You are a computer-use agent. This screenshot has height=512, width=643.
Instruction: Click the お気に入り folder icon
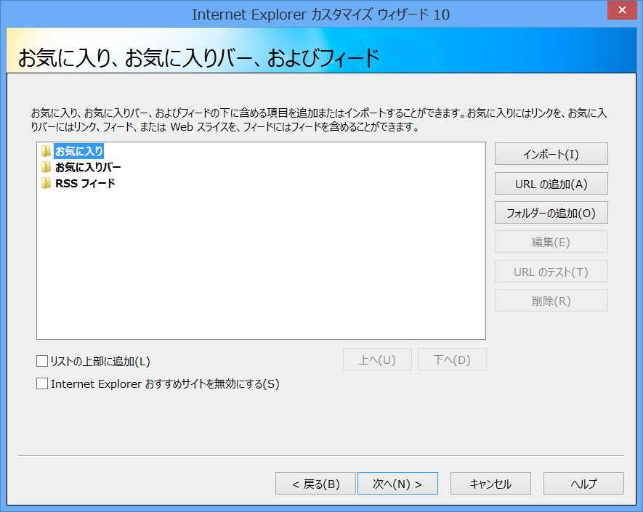coord(46,151)
